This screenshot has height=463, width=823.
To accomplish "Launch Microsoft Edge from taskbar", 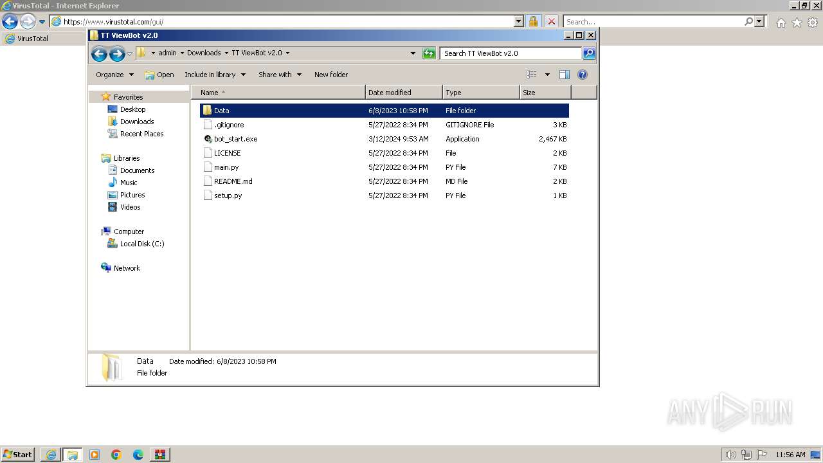I will (x=138, y=455).
